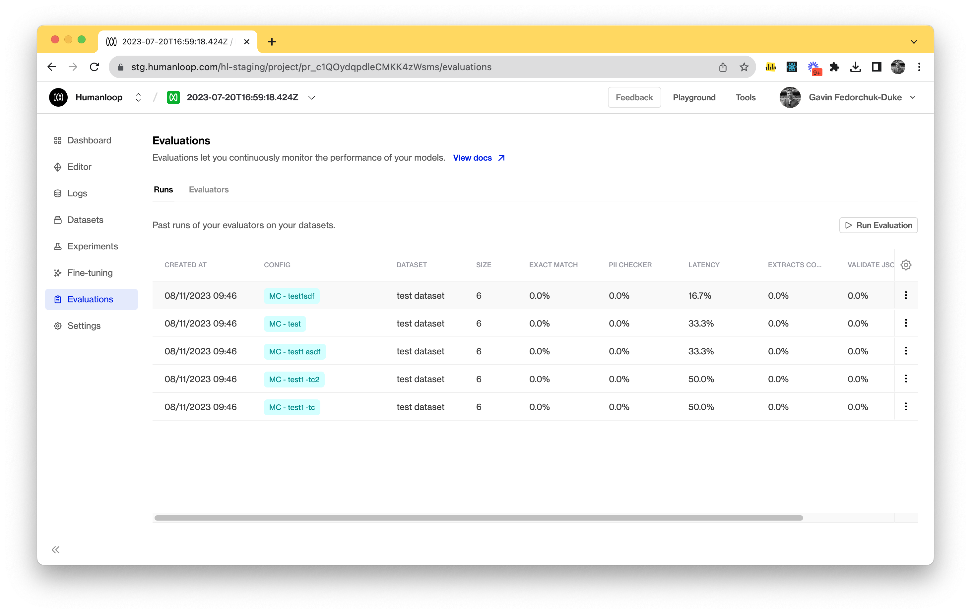This screenshot has height=614, width=971.
Task: Open the browser downloads icon
Action: [855, 67]
